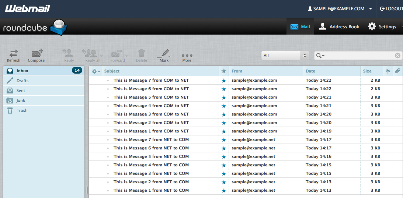
Task: Click date 'Today 14:19' of Message 1 from COM
Action: 319,131
